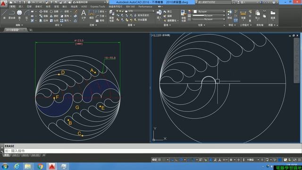Screen dimensions: 302x170
Task: Click the Help question mark icon
Action: [274, 2]
